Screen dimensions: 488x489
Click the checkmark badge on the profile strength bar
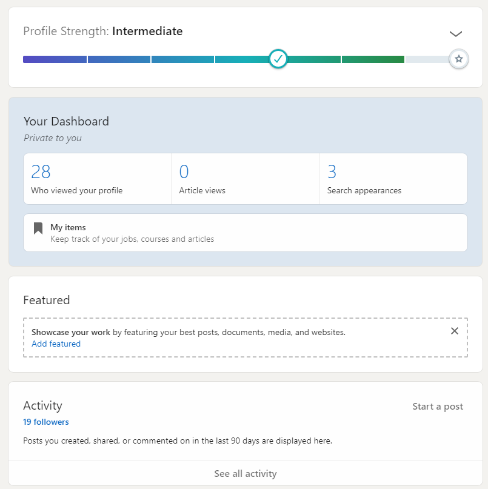(x=278, y=59)
